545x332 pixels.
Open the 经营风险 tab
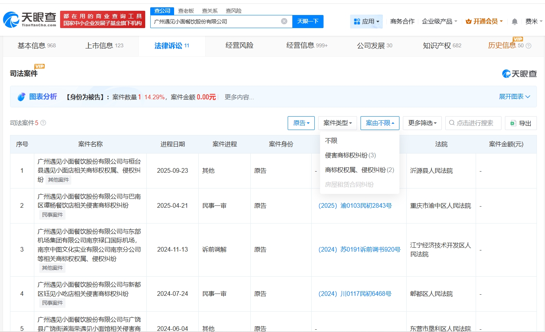[x=240, y=46]
